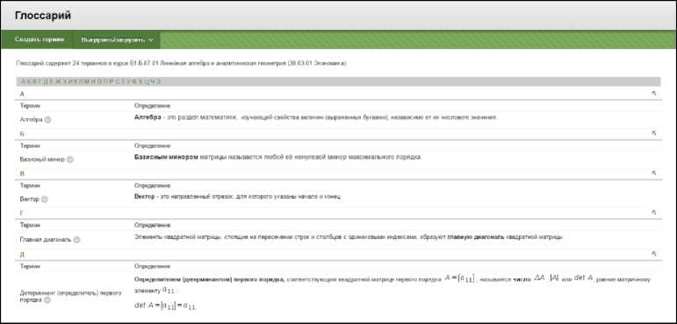Click back-to-top arrow in section Г row

(653, 213)
